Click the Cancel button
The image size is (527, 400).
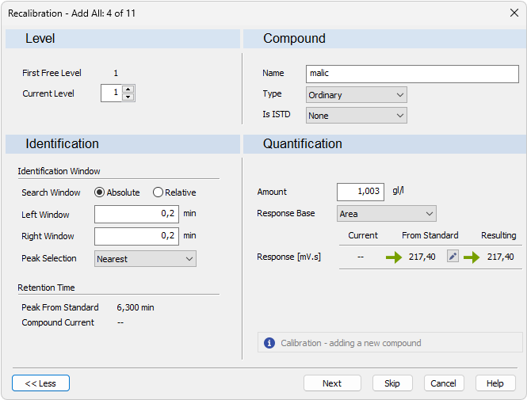point(444,383)
